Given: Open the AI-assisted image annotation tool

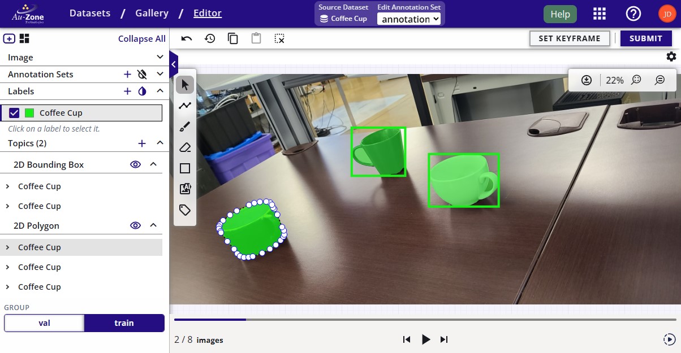Looking at the screenshot, I should click(185, 189).
